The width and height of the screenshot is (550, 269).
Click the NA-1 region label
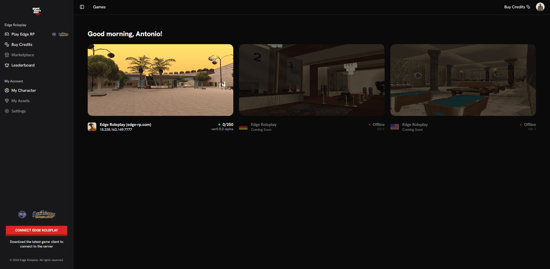click(532, 129)
